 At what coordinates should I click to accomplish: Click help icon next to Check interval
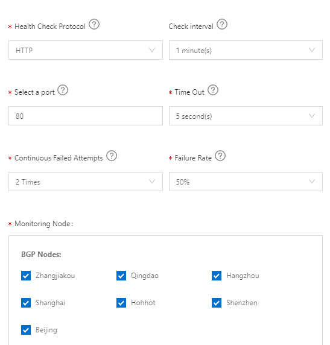coord(222,24)
